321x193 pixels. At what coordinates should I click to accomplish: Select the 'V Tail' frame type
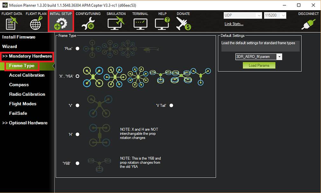pos(172,106)
